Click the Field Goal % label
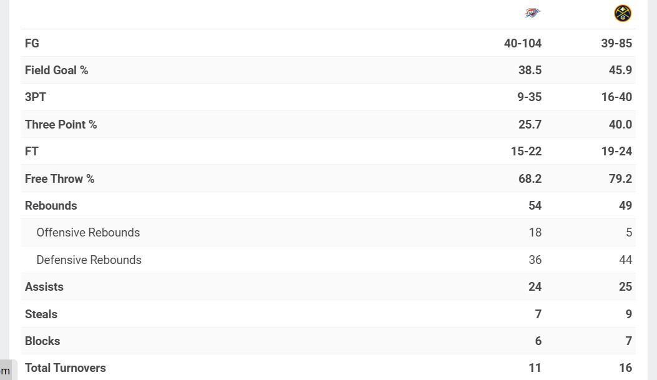Screen dimensions: 657x380 click(x=56, y=71)
